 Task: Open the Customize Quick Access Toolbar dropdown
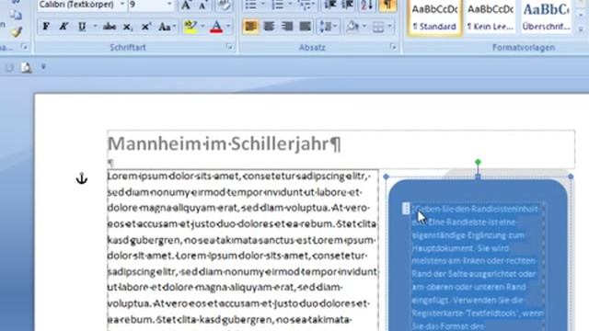(x=43, y=67)
